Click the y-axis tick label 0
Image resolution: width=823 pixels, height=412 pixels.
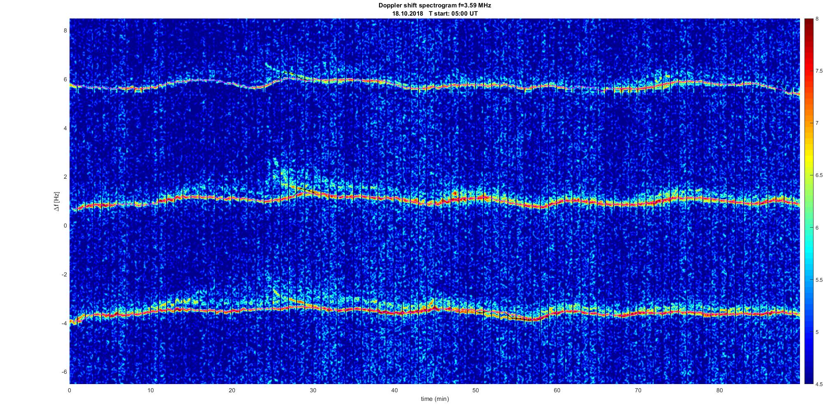(x=65, y=226)
